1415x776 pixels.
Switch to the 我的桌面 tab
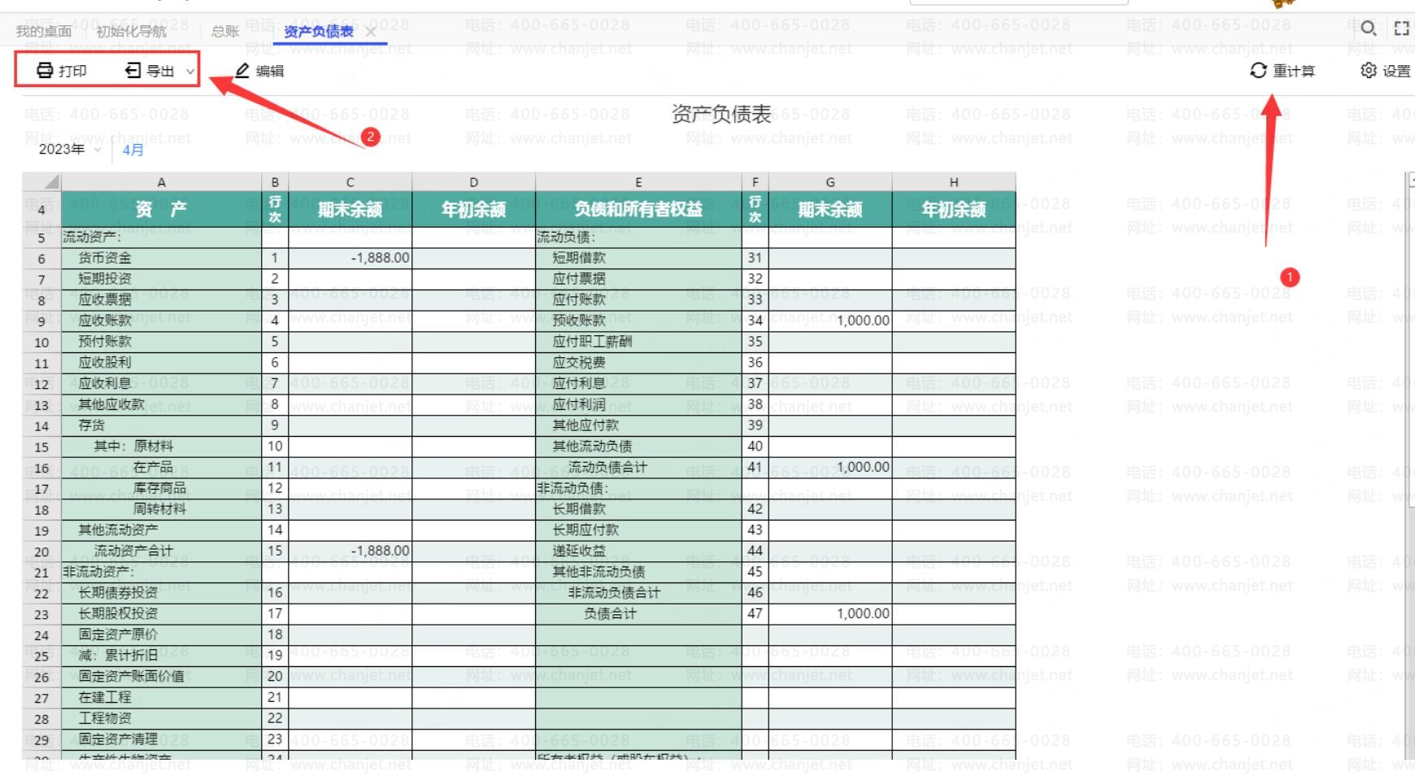tap(44, 32)
